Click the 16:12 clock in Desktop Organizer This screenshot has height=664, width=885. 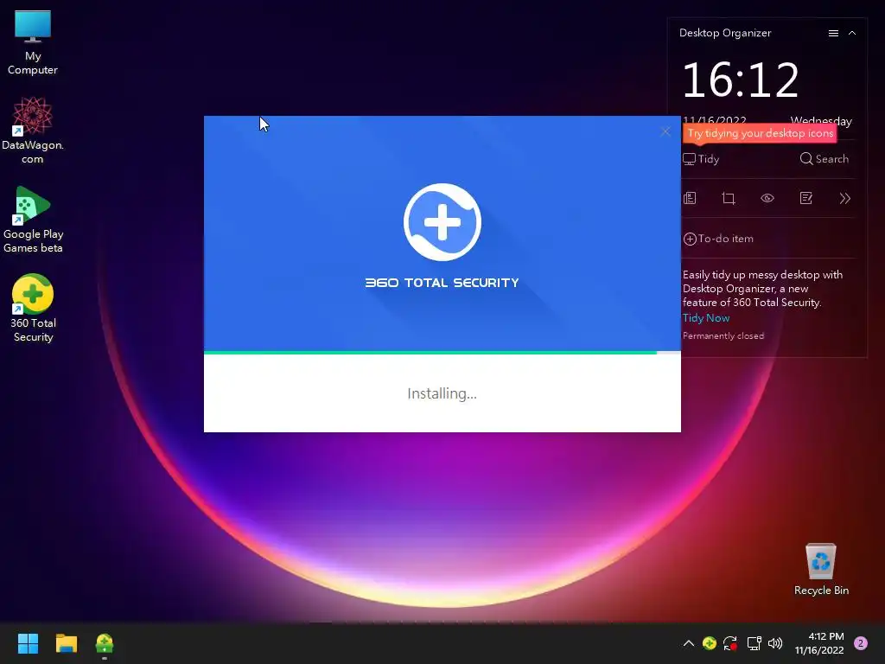[740, 80]
